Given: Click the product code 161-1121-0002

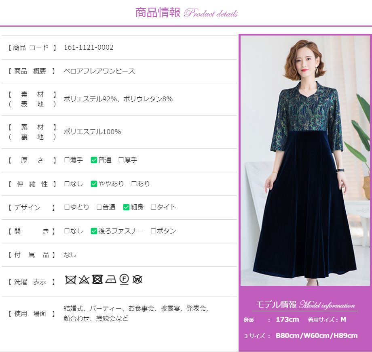Looking at the screenshot, I should pyautogui.click(x=89, y=47).
